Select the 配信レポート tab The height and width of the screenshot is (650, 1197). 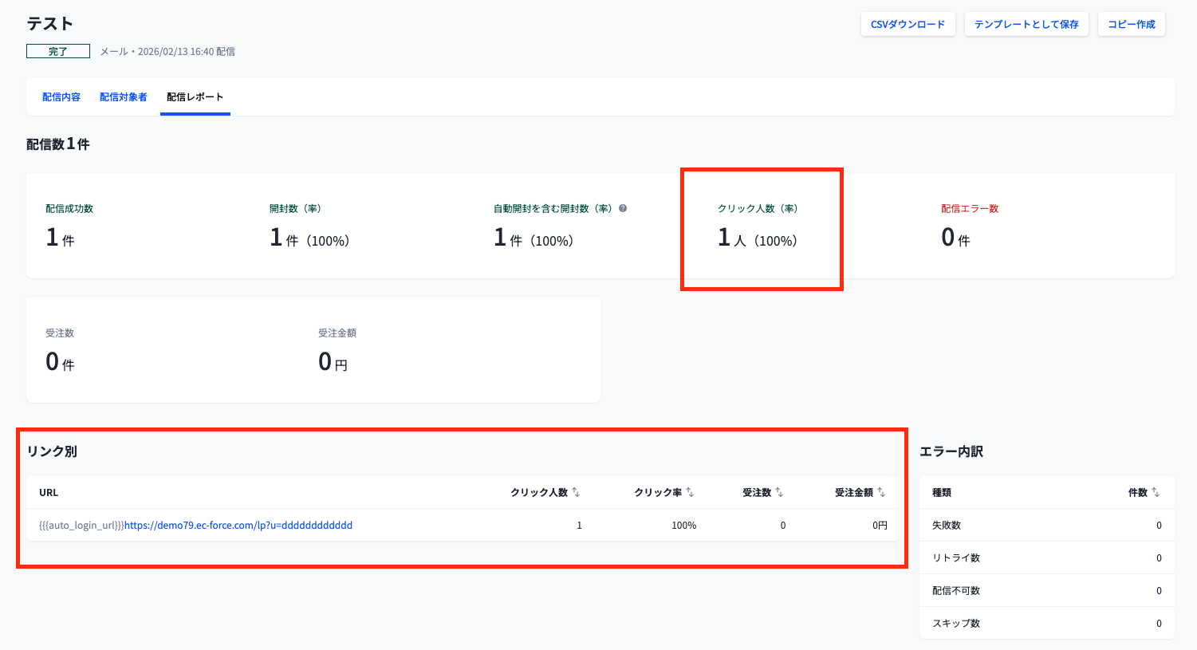[195, 97]
